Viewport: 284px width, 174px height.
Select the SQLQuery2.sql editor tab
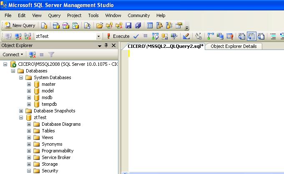tap(166, 46)
